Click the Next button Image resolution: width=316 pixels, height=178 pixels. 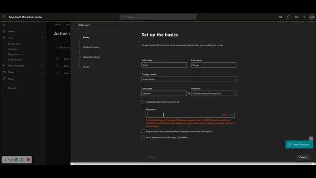[x=153, y=157]
